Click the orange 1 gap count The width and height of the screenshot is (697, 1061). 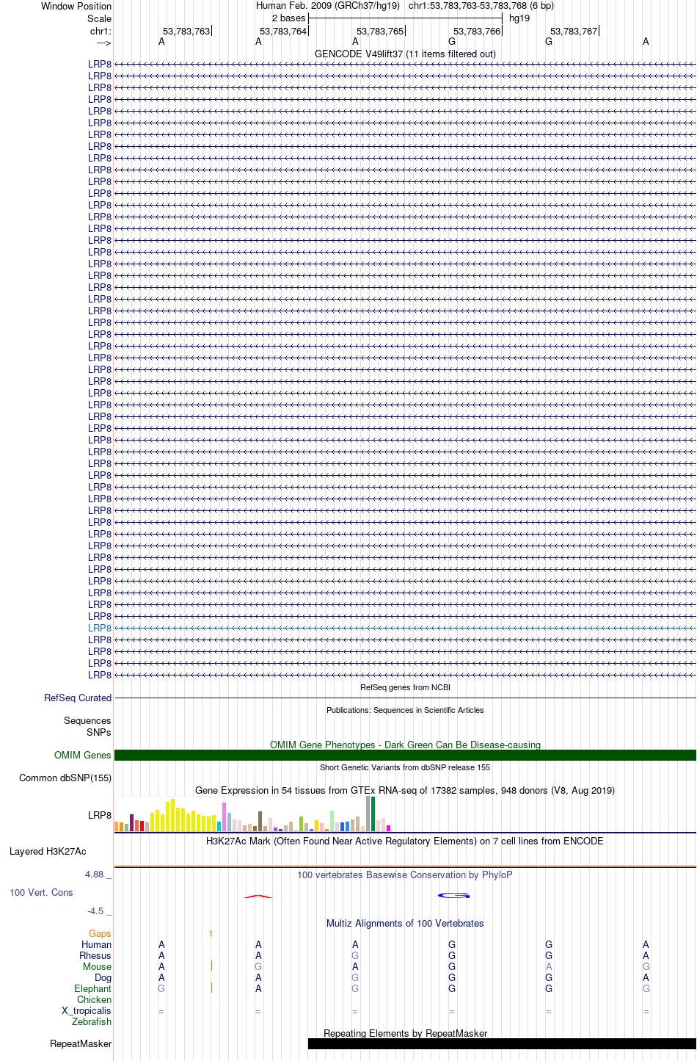click(211, 934)
